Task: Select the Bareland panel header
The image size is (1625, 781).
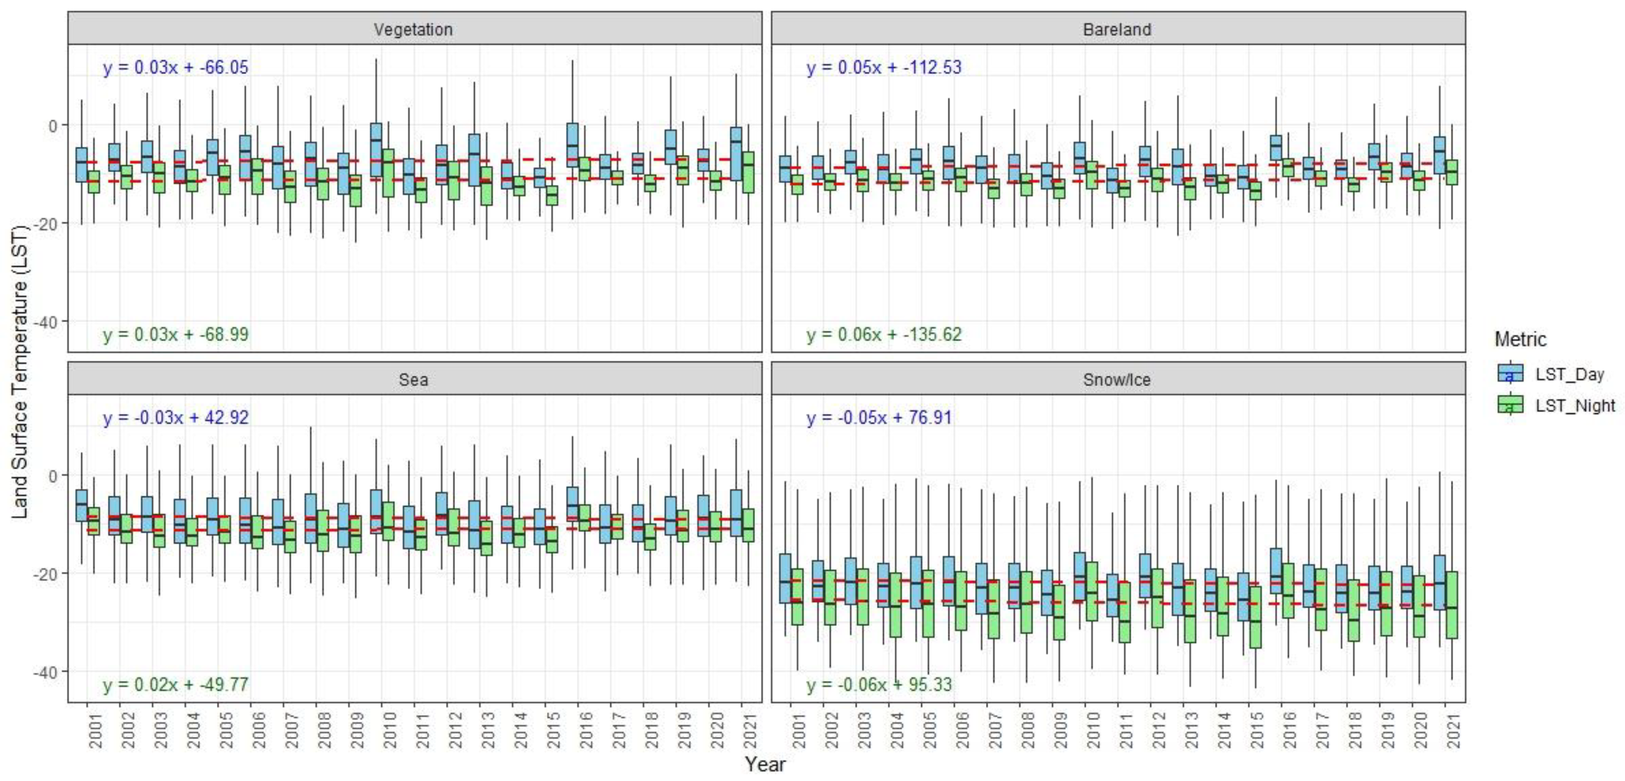Action: (x=1117, y=29)
